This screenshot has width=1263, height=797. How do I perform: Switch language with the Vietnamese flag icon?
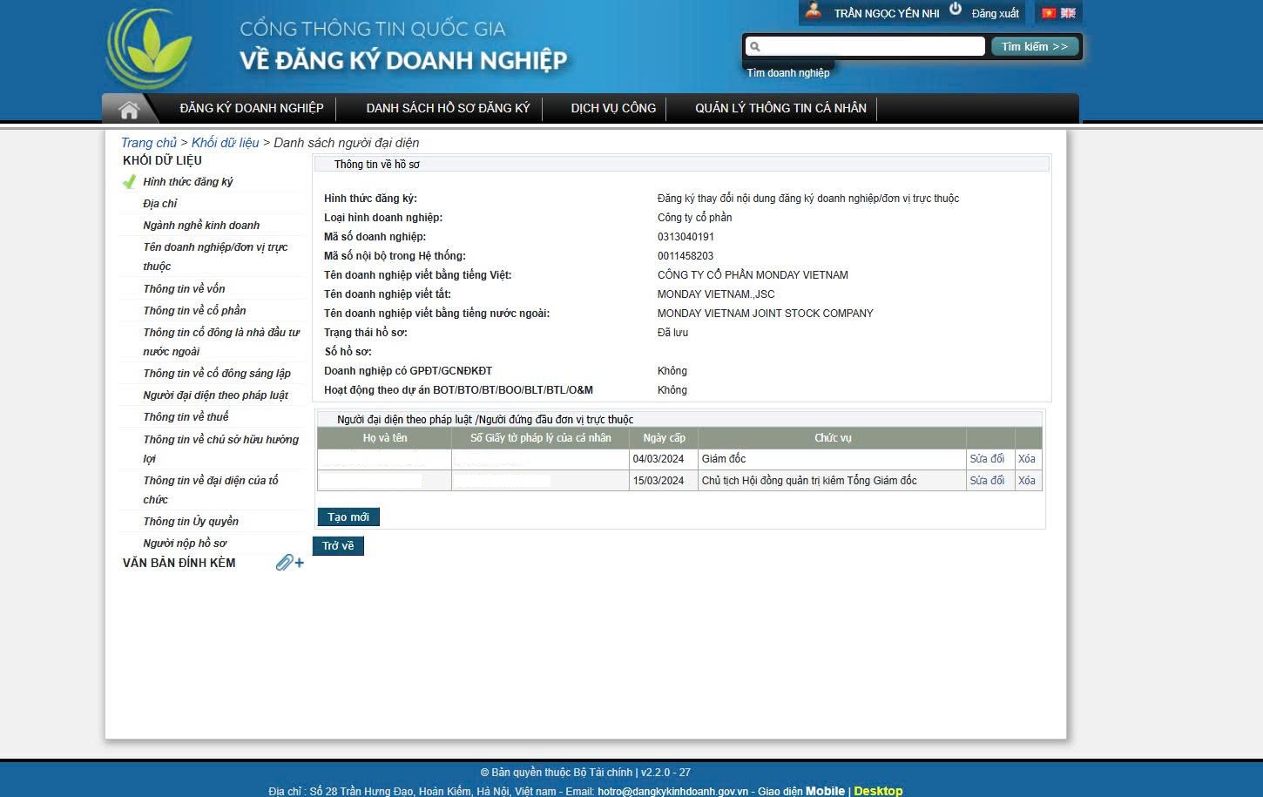[1049, 13]
